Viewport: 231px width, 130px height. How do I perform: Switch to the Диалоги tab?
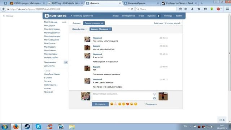77,23
